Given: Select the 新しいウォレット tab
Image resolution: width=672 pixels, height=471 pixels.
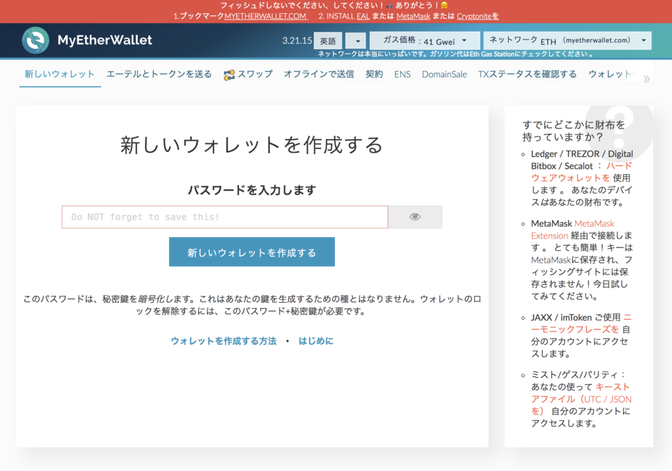Looking at the screenshot, I should point(60,74).
